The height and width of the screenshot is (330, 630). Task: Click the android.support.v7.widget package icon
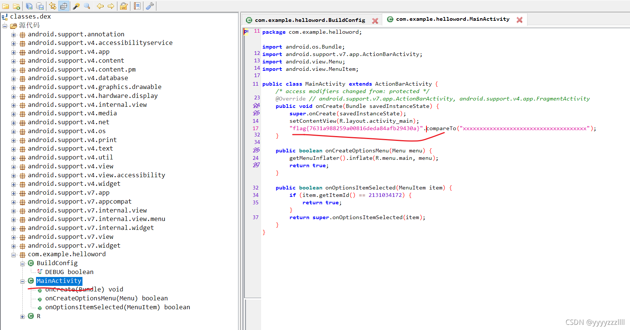click(22, 246)
